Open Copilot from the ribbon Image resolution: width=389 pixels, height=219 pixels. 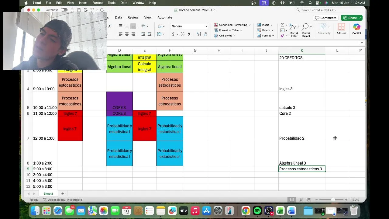356,29
